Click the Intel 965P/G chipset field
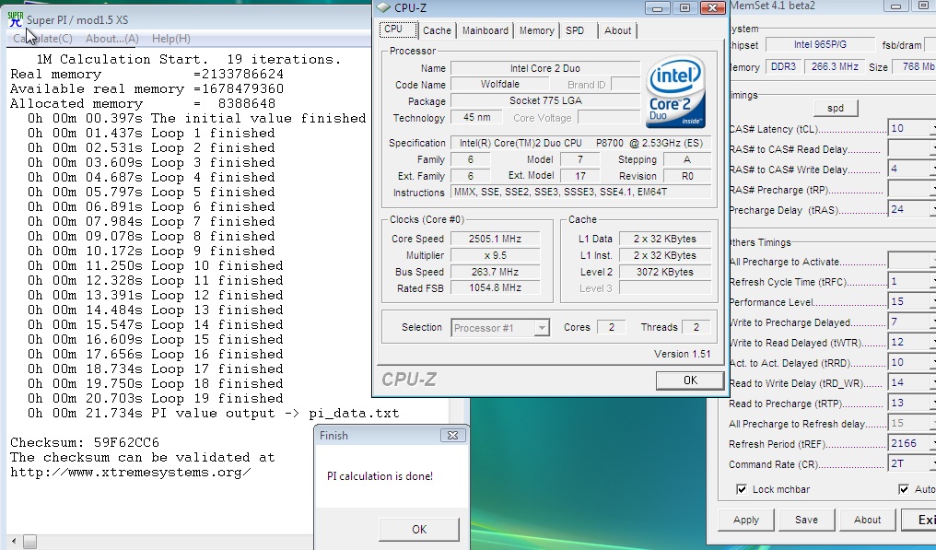 coord(820,45)
